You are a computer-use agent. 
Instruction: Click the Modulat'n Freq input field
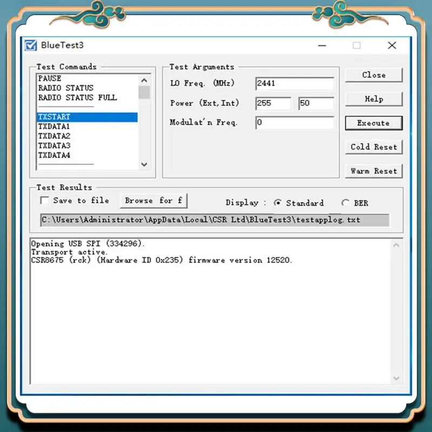click(294, 124)
